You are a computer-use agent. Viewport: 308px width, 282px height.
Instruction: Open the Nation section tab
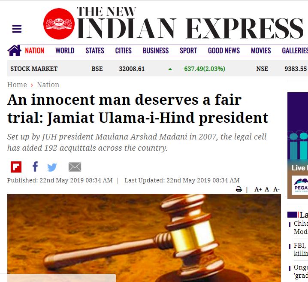point(34,51)
